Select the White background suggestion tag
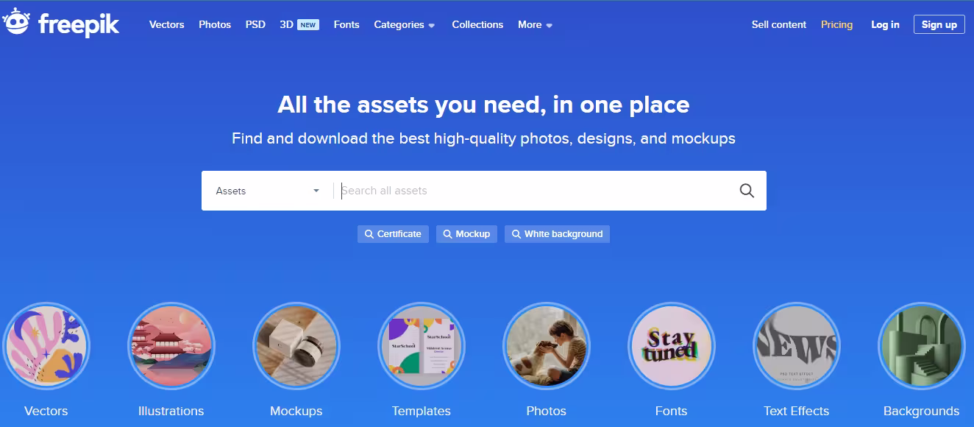The image size is (974, 427). tap(557, 234)
